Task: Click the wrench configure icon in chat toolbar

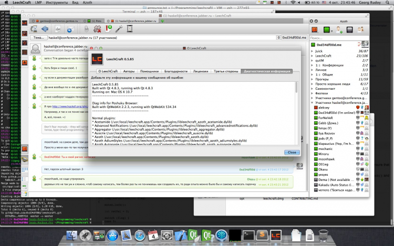Action: 119,29
